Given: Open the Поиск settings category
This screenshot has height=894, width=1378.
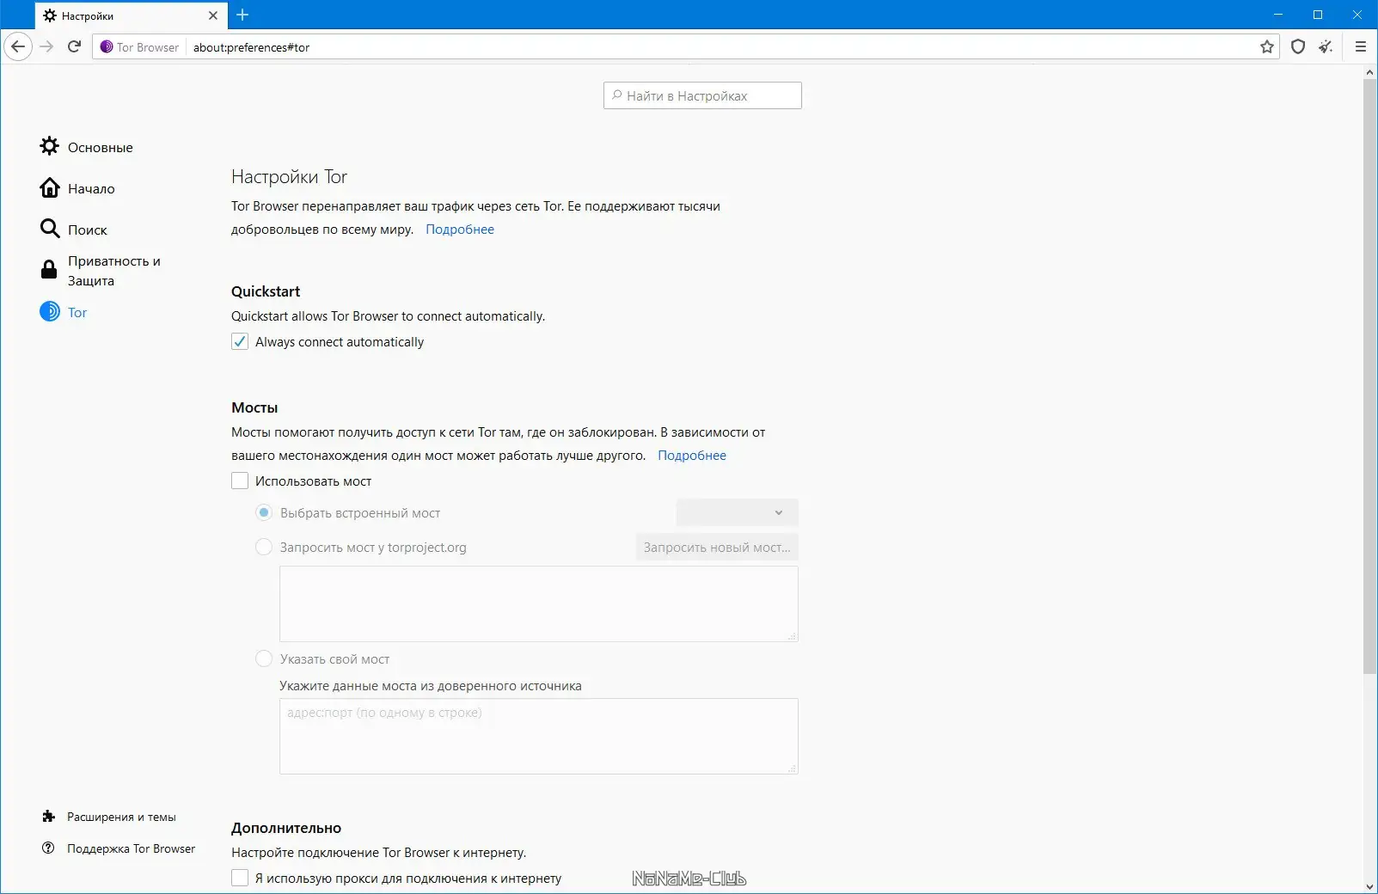Looking at the screenshot, I should (73, 230).
